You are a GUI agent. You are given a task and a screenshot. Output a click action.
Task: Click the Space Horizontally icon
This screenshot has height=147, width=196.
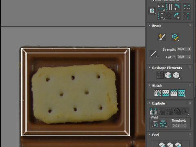click(x=187, y=7)
